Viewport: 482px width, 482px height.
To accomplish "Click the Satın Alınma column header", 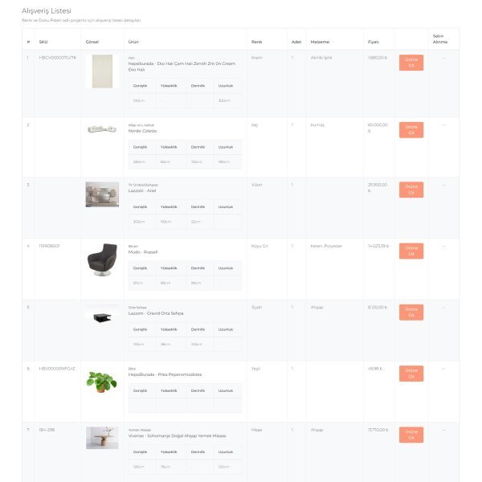I will tap(440, 39).
